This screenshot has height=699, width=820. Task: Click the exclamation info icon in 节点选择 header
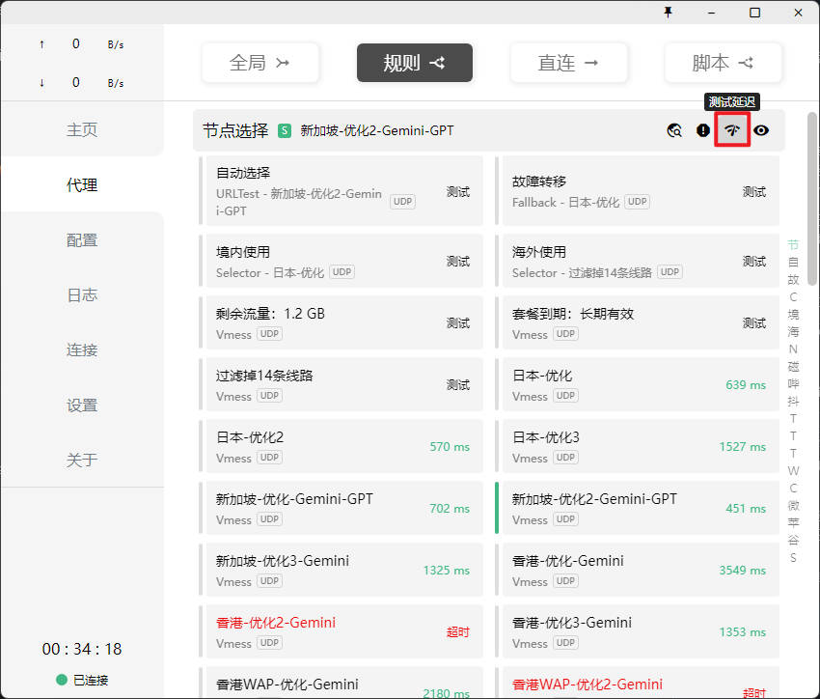coord(703,130)
